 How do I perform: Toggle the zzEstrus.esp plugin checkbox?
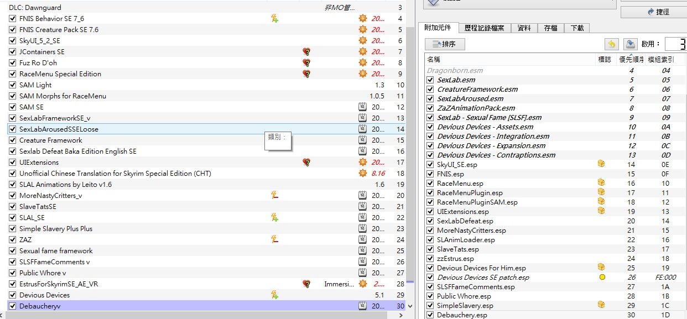(430, 258)
